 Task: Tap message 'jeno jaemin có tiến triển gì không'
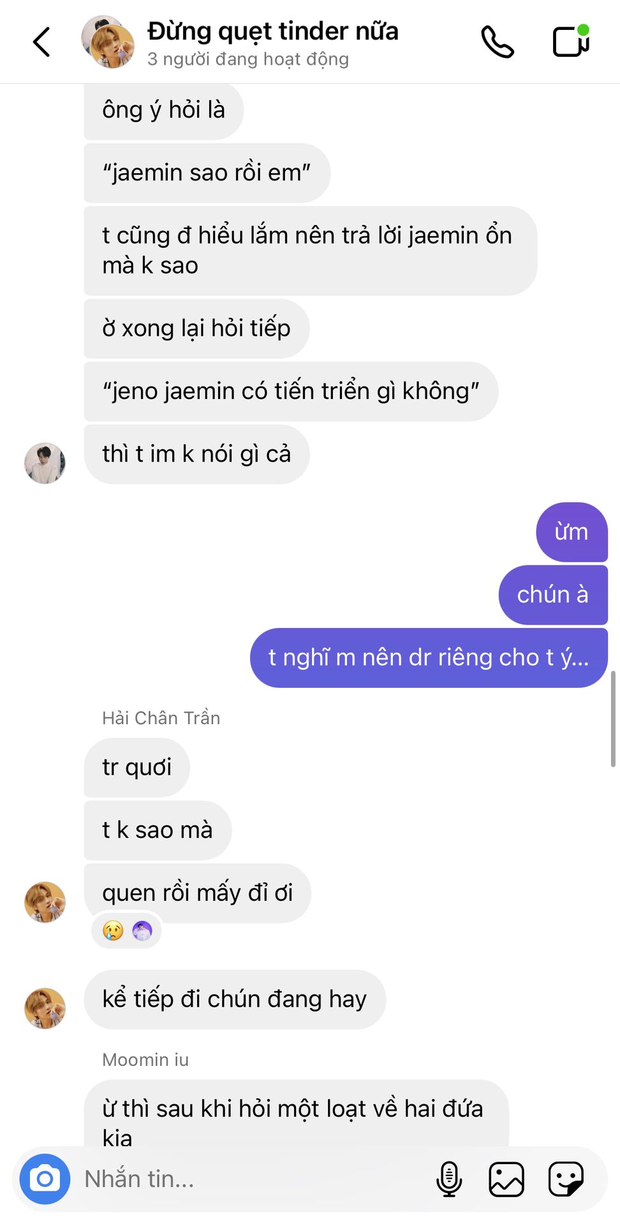coord(291,391)
